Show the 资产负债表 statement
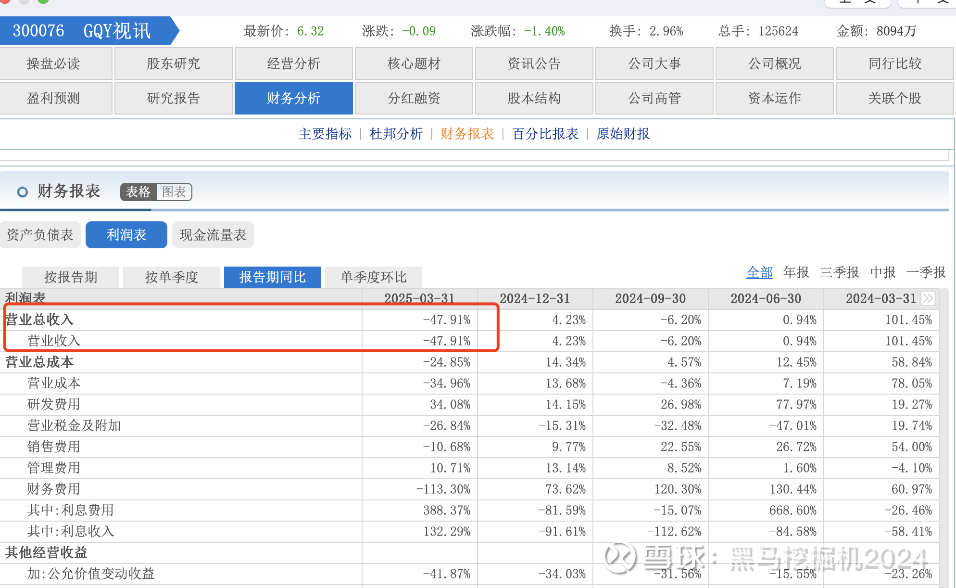The image size is (956, 588). point(40,235)
